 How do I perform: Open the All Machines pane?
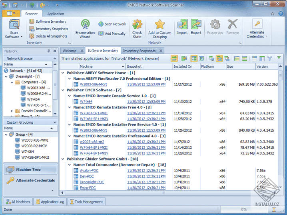18,202
